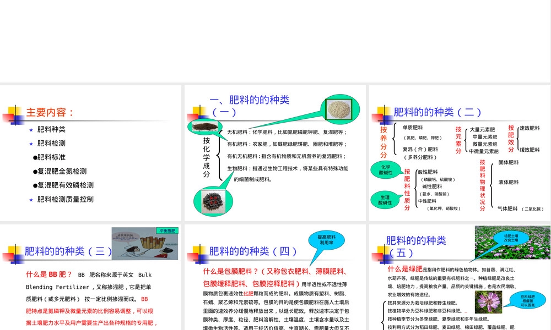Select the 什么是包膜肥料？ red heading

coord(230,272)
